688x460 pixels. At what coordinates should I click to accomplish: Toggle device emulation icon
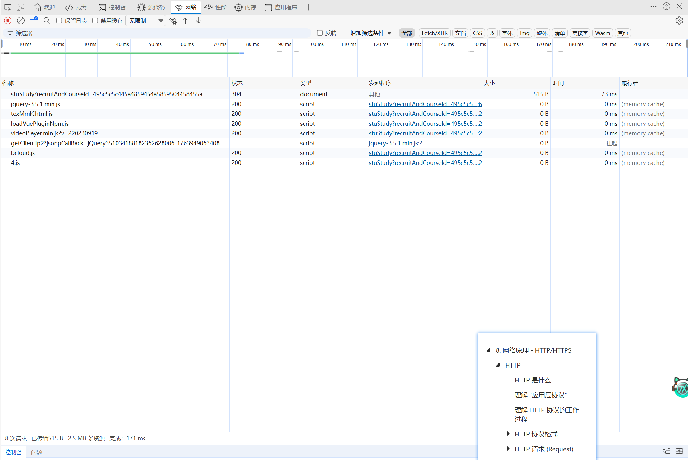[21, 7]
